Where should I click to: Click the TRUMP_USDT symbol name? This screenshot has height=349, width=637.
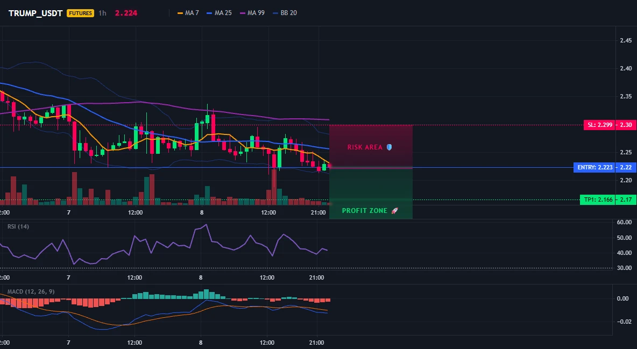pyautogui.click(x=36, y=13)
